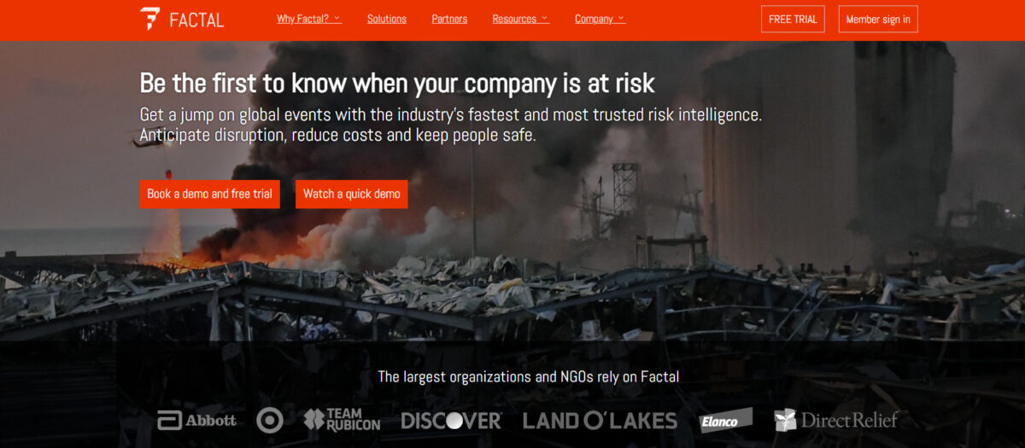Viewport: 1025px width, 448px height.
Task: Click the Direct Relief logo
Action: 836,420
